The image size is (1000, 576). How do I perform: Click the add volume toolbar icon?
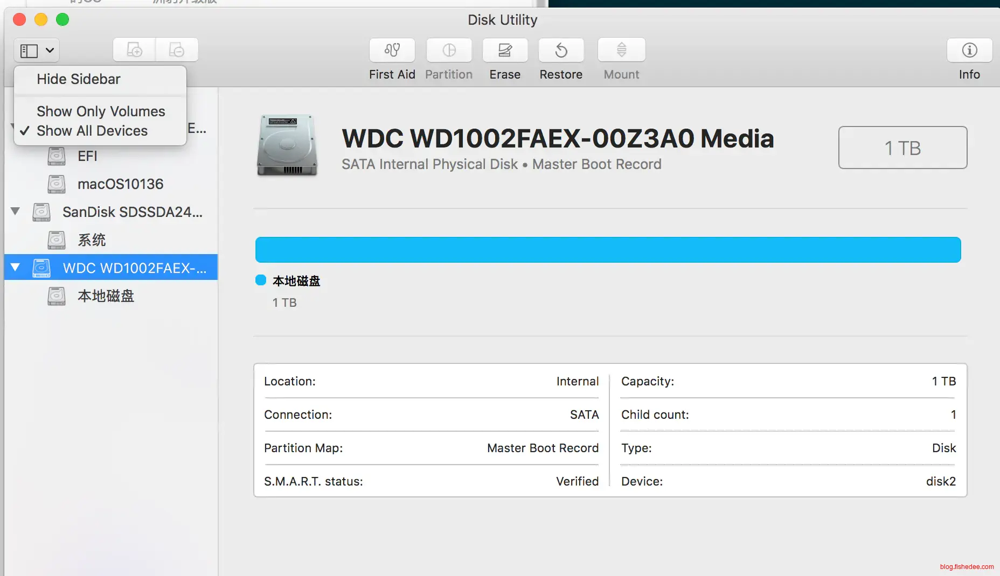click(134, 50)
